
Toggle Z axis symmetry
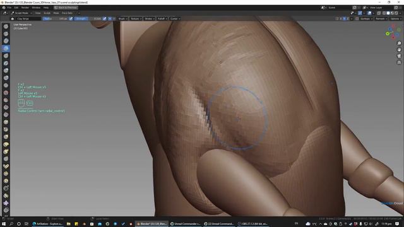pyautogui.click(x=348, y=18)
